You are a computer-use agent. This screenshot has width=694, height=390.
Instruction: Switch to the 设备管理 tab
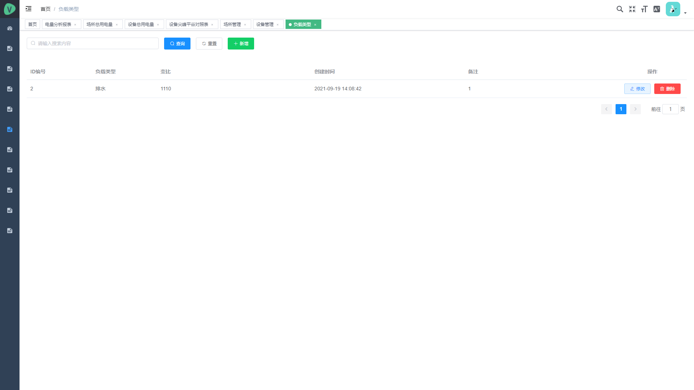coord(265,25)
